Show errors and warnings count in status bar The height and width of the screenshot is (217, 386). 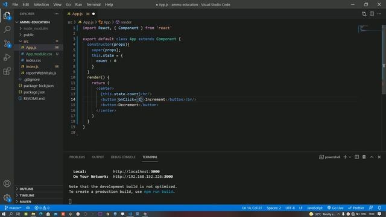(x=42, y=208)
